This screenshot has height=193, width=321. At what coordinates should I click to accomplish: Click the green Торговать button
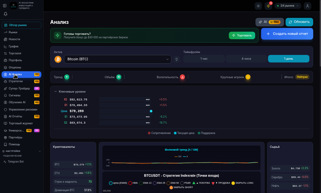(x=242, y=35)
